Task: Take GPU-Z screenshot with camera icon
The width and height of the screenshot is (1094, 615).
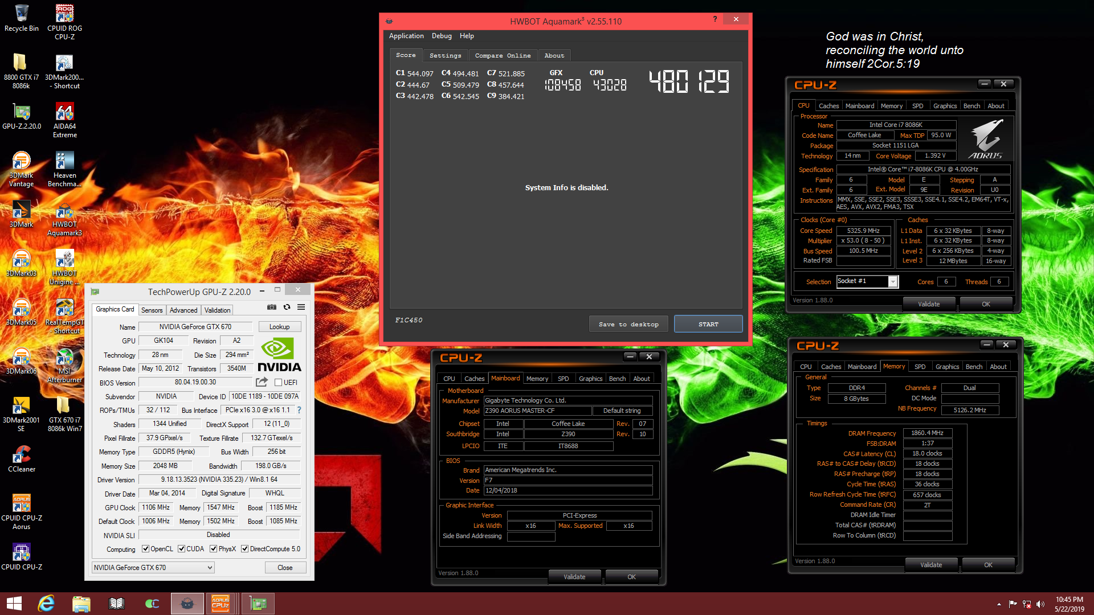Action: pyautogui.click(x=272, y=307)
